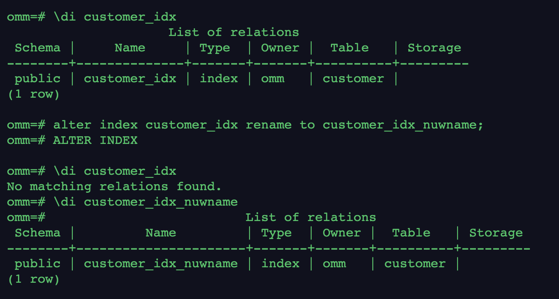Image resolution: width=559 pixels, height=299 pixels.
Task: Click the 'ALTER INDEX' result output
Action: point(95,141)
